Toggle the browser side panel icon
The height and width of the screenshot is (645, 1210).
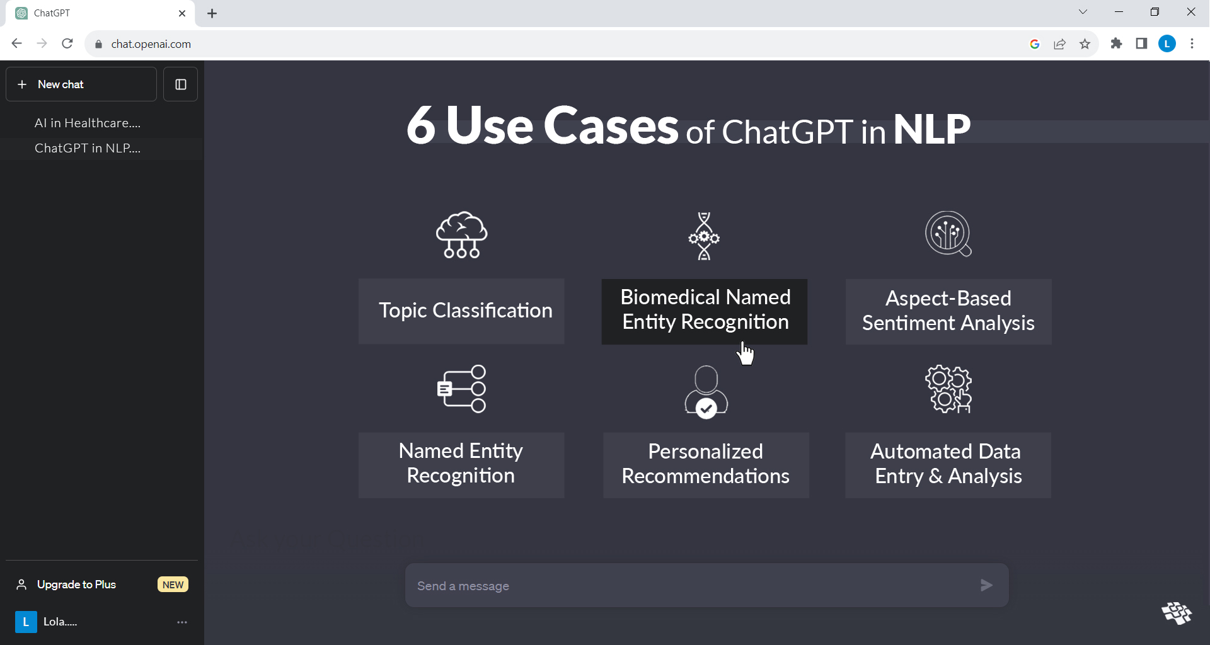(1141, 43)
